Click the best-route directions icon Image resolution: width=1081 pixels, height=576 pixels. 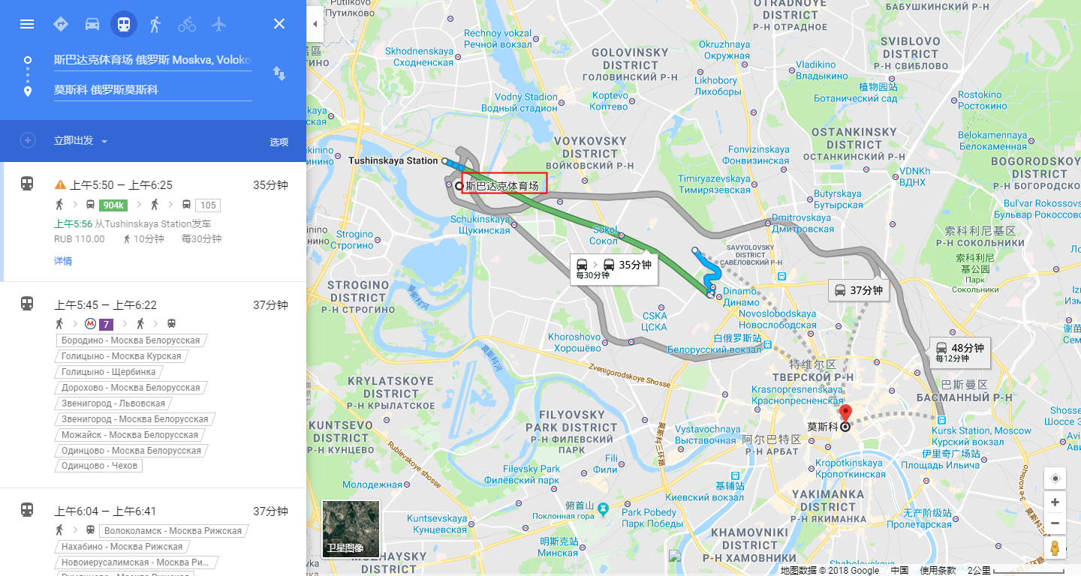(x=61, y=24)
